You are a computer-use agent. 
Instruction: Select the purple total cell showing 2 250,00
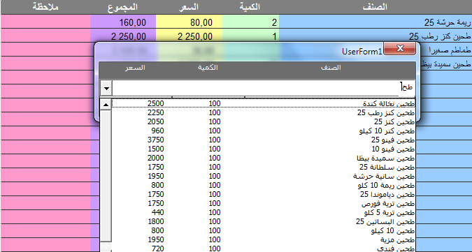(x=123, y=36)
